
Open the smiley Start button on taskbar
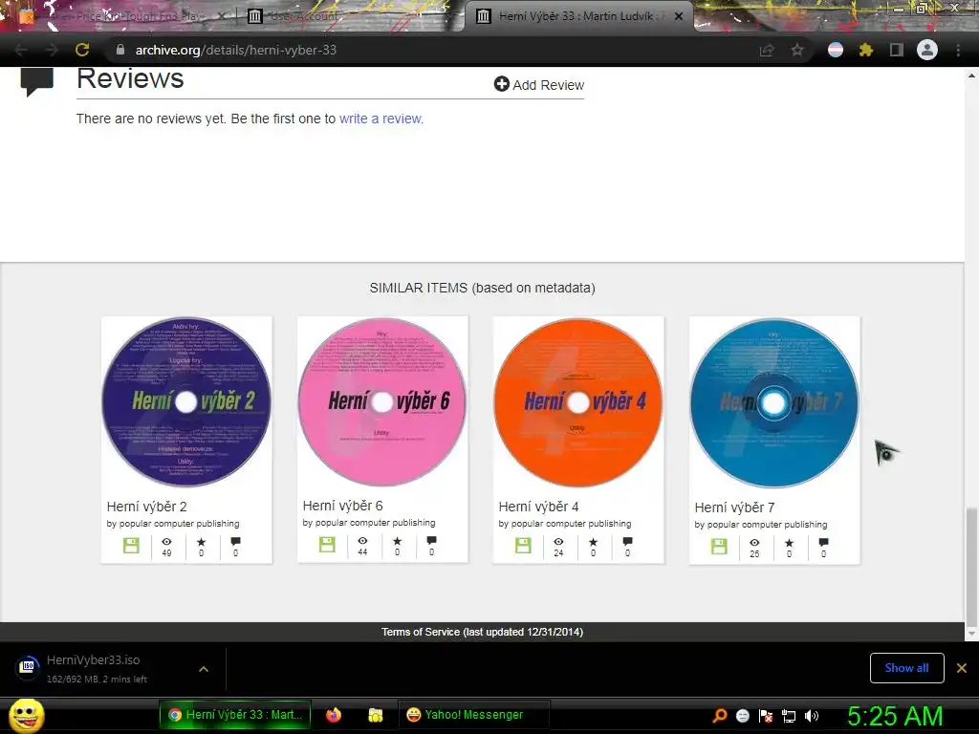coord(26,715)
